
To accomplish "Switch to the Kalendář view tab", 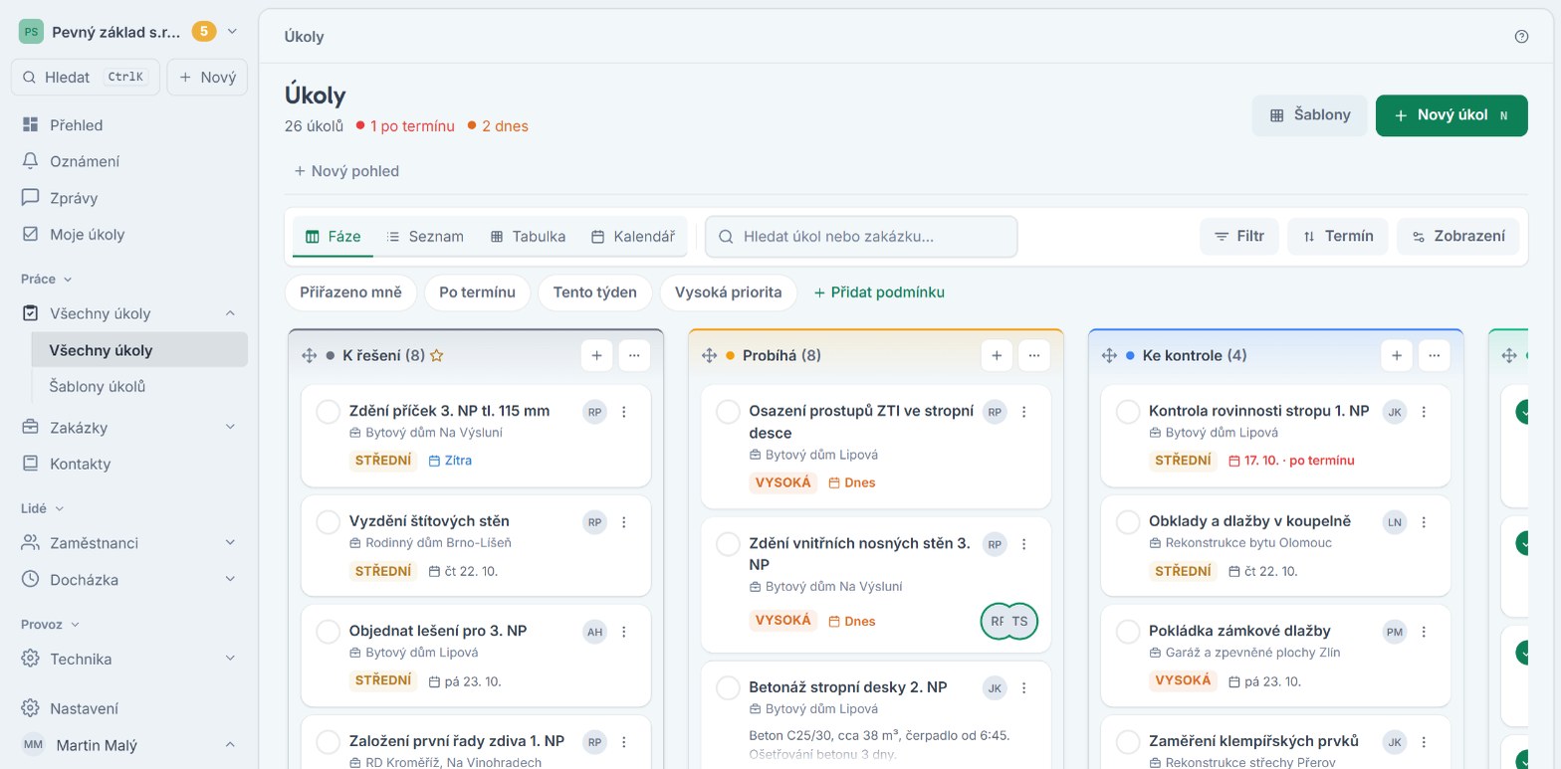I will pyautogui.click(x=633, y=237).
